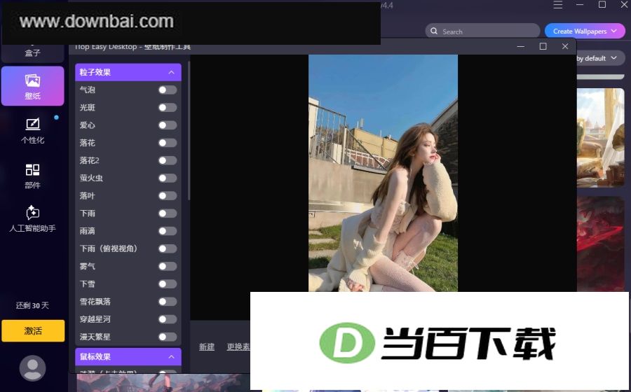This screenshot has width=631, height=392.
Task: Turn on the 雾气 fog effect
Action: pyautogui.click(x=168, y=266)
